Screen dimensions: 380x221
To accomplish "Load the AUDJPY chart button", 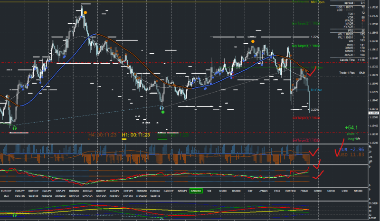I will [x=114, y=191].
